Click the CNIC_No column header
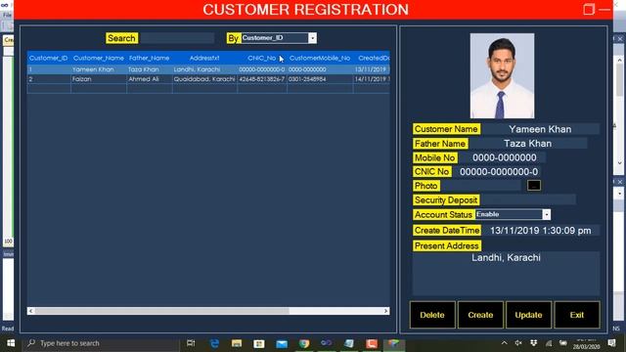The width and height of the screenshot is (626, 352). [x=261, y=58]
